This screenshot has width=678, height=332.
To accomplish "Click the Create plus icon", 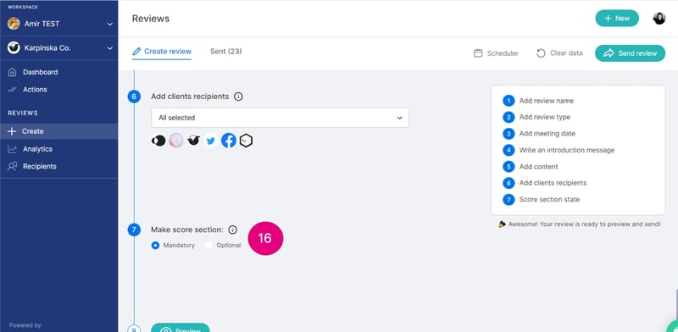I will point(12,131).
